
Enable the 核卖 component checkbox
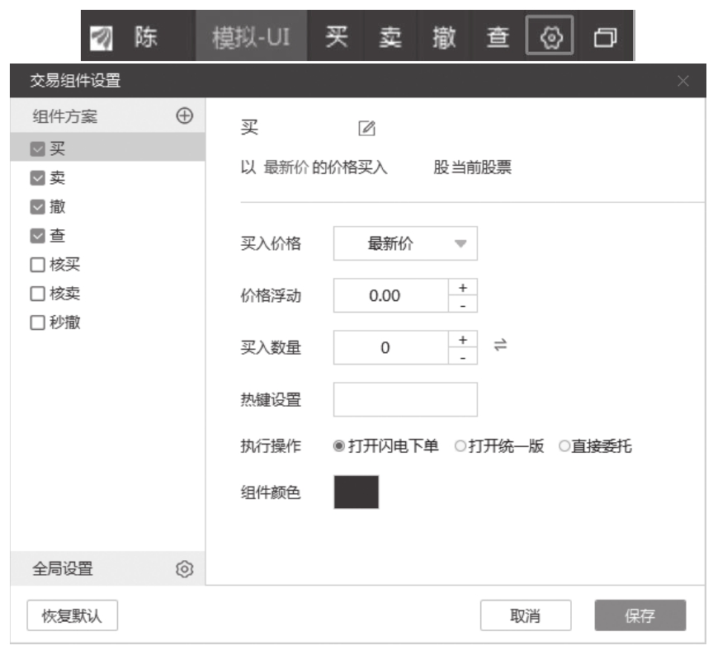tap(37, 294)
